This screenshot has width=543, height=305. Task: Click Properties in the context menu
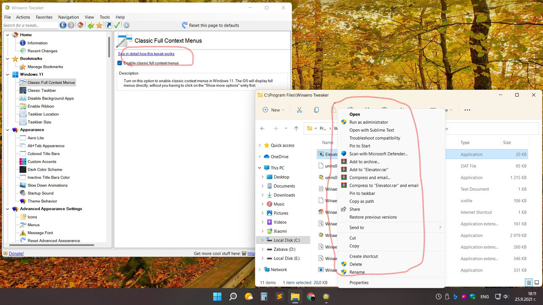point(359,283)
